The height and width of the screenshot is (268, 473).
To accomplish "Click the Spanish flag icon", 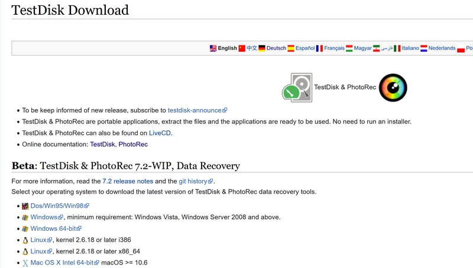I will coord(291,48).
